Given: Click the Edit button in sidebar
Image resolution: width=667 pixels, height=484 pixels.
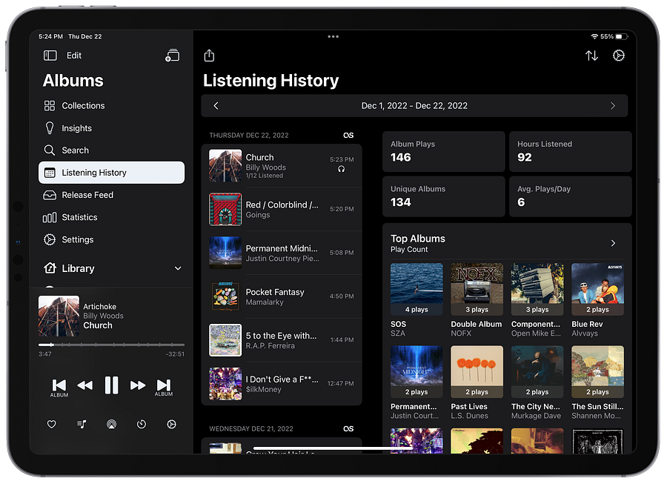Looking at the screenshot, I should (x=74, y=56).
